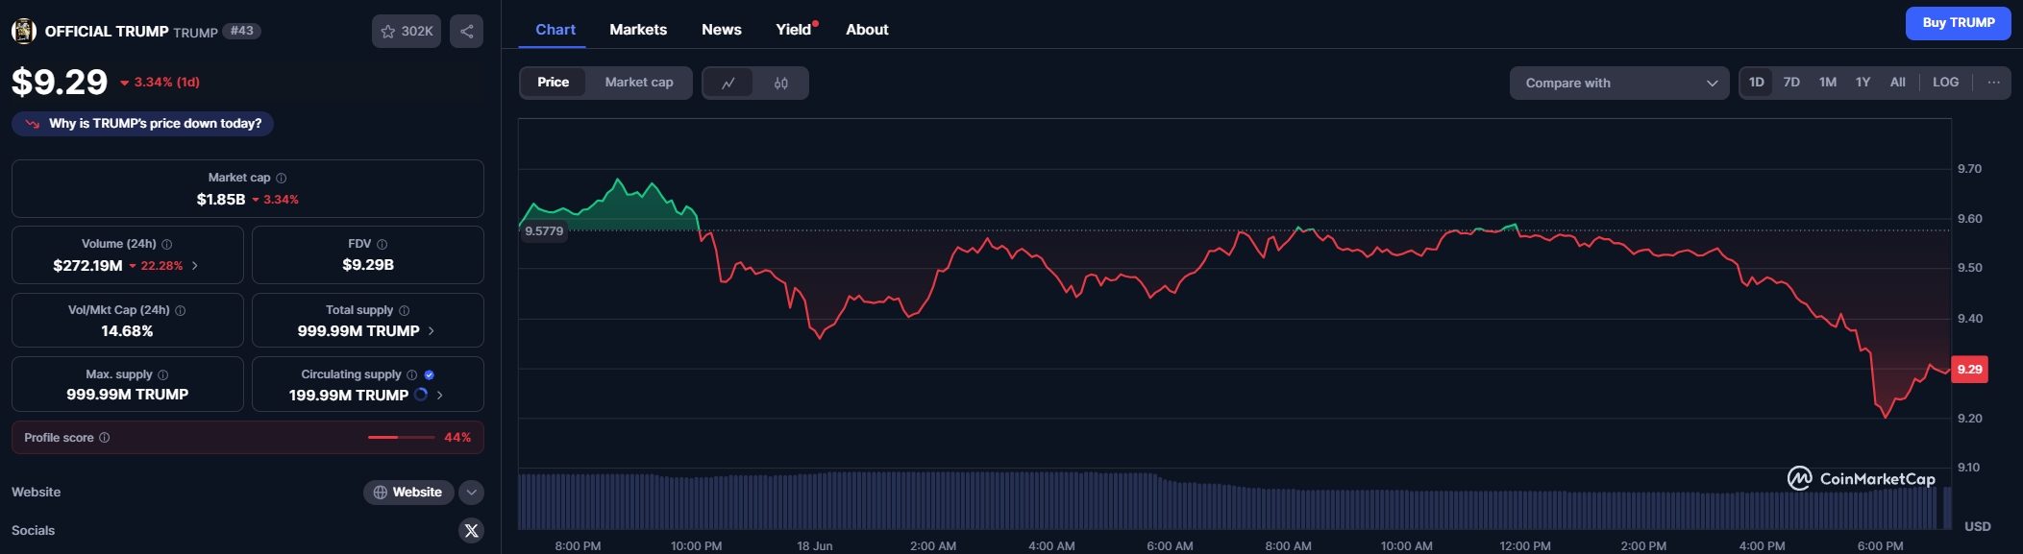This screenshot has width=2023, height=554.
Task: Click the 3.34% (1d) price change
Action: pyautogui.click(x=160, y=83)
